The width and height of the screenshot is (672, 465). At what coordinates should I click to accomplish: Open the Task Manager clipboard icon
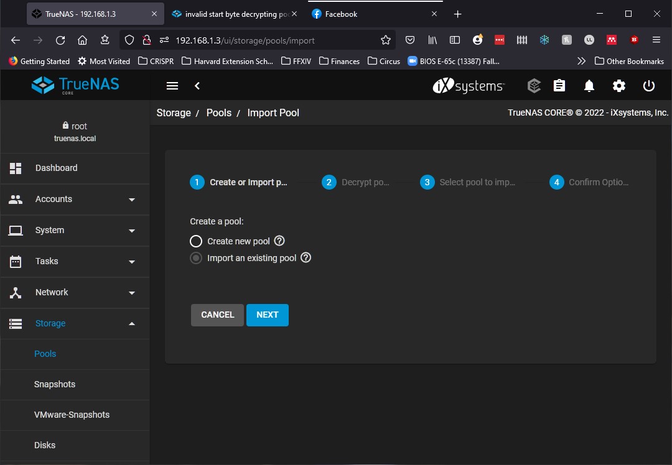pyautogui.click(x=559, y=86)
